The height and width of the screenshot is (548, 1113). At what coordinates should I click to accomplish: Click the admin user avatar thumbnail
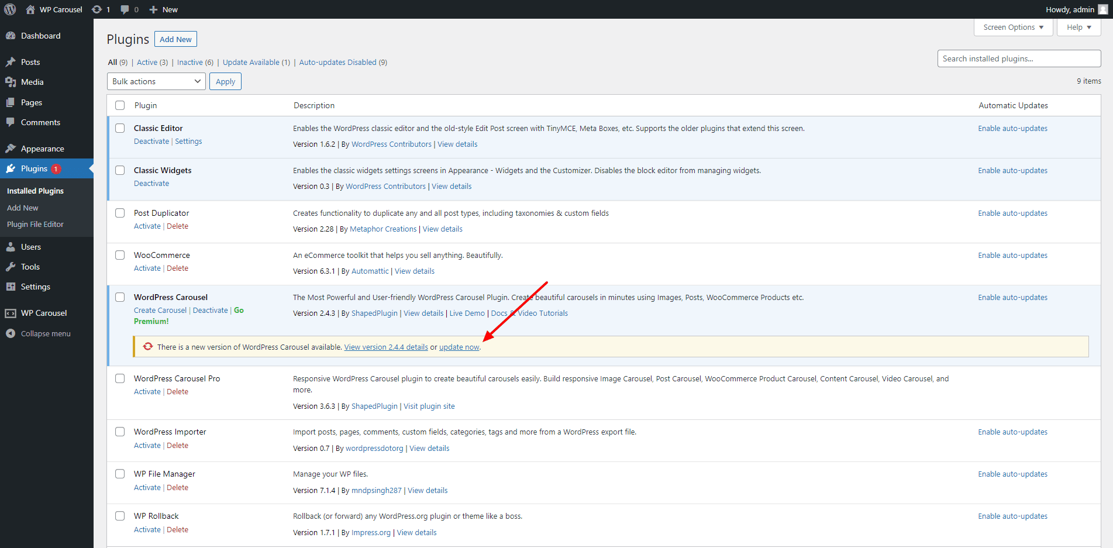click(1103, 9)
